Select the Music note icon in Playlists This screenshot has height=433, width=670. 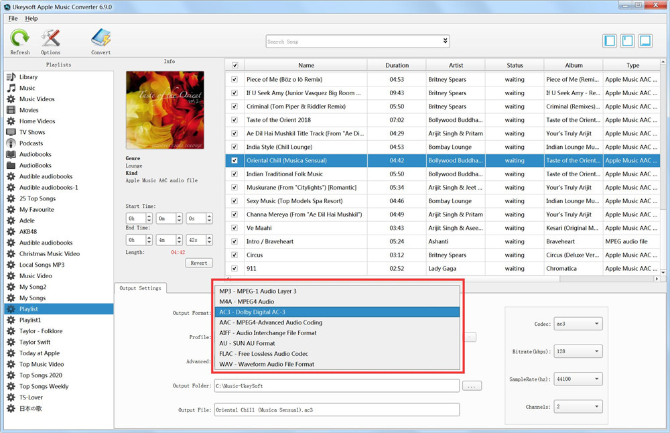point(11,88)
